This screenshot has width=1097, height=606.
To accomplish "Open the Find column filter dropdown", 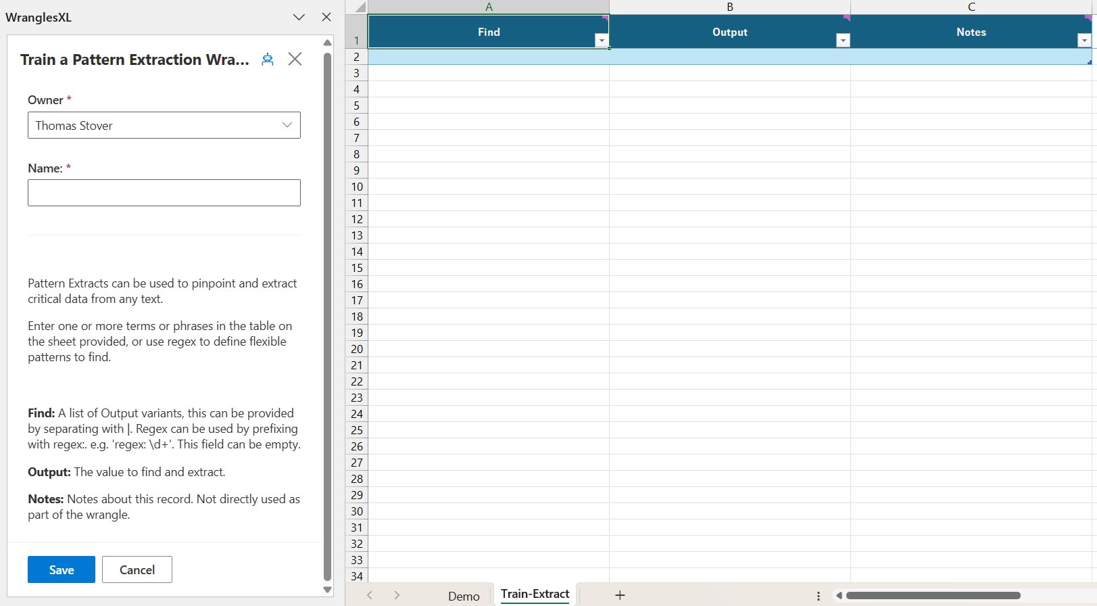I will tap(601, 41).
